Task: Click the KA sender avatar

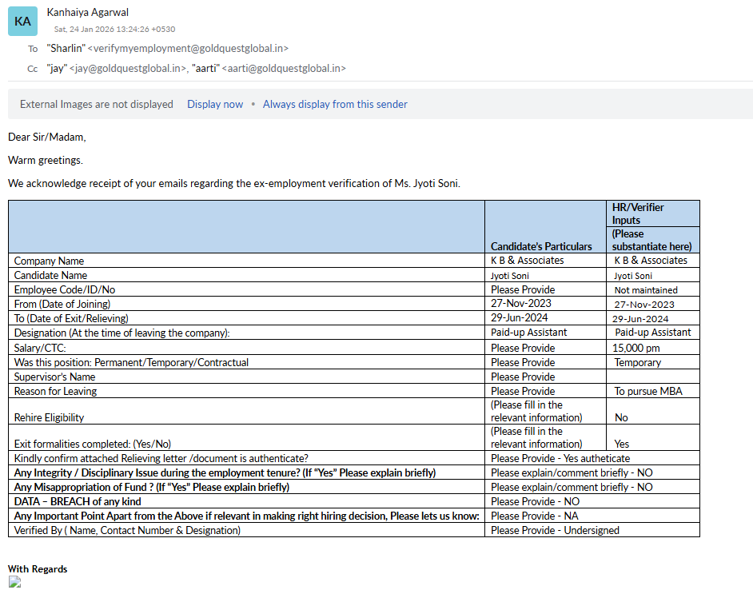Action: pos(22,22)
